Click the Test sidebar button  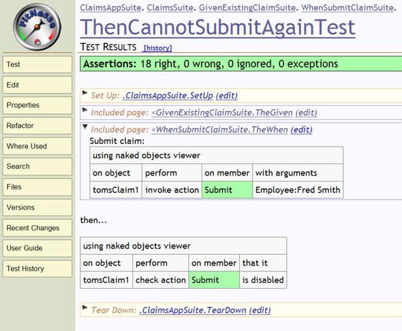click(x=37, y=64)
